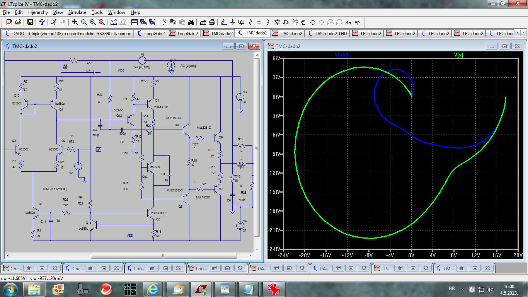
Task: Select the Diode component tool
Action: point(277,22)
